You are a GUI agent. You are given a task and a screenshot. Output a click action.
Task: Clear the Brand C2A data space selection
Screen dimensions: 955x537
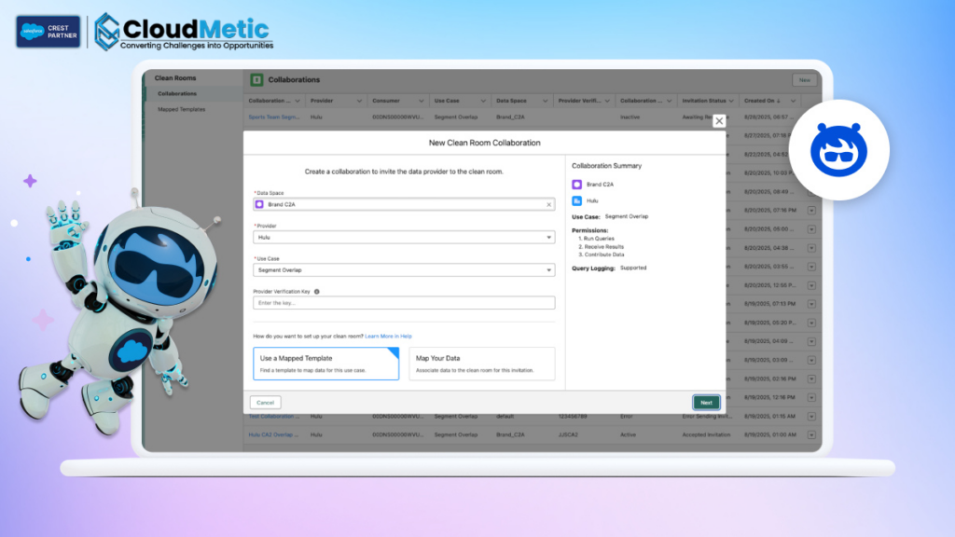pyautogui.click(x=548, y=204)
